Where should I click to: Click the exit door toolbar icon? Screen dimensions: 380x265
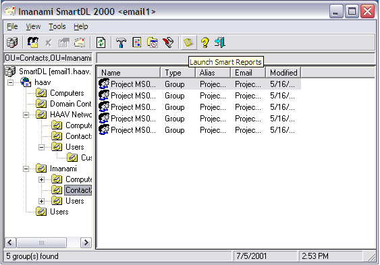coord(220,42)
